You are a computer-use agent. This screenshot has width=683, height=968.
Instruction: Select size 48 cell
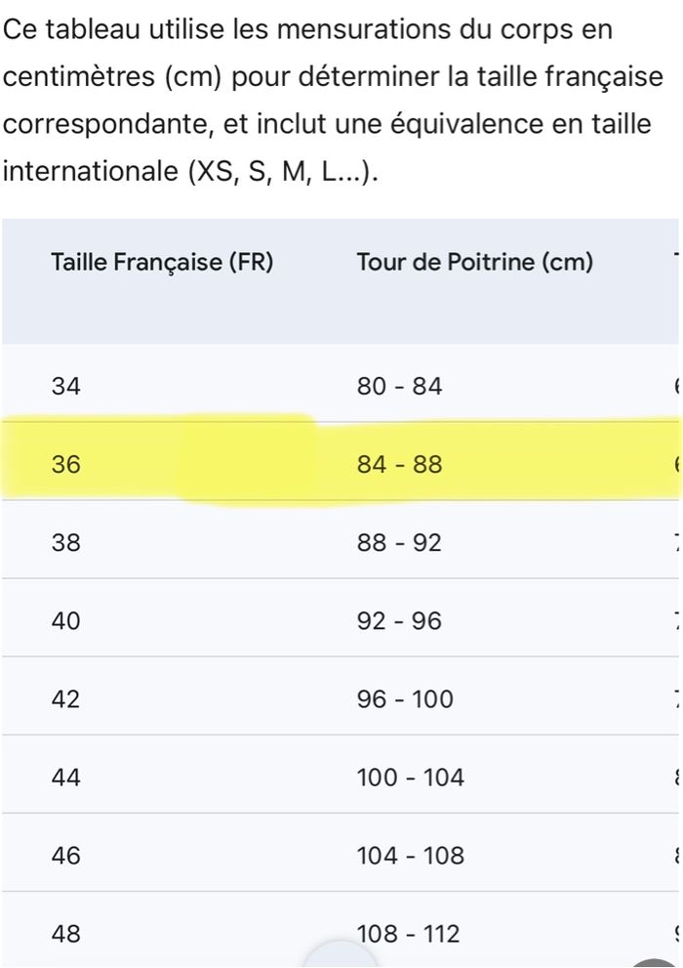(65, 934)
